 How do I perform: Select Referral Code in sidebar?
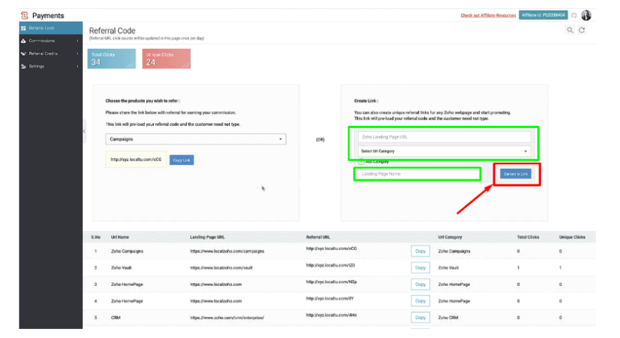pos(50,28)
